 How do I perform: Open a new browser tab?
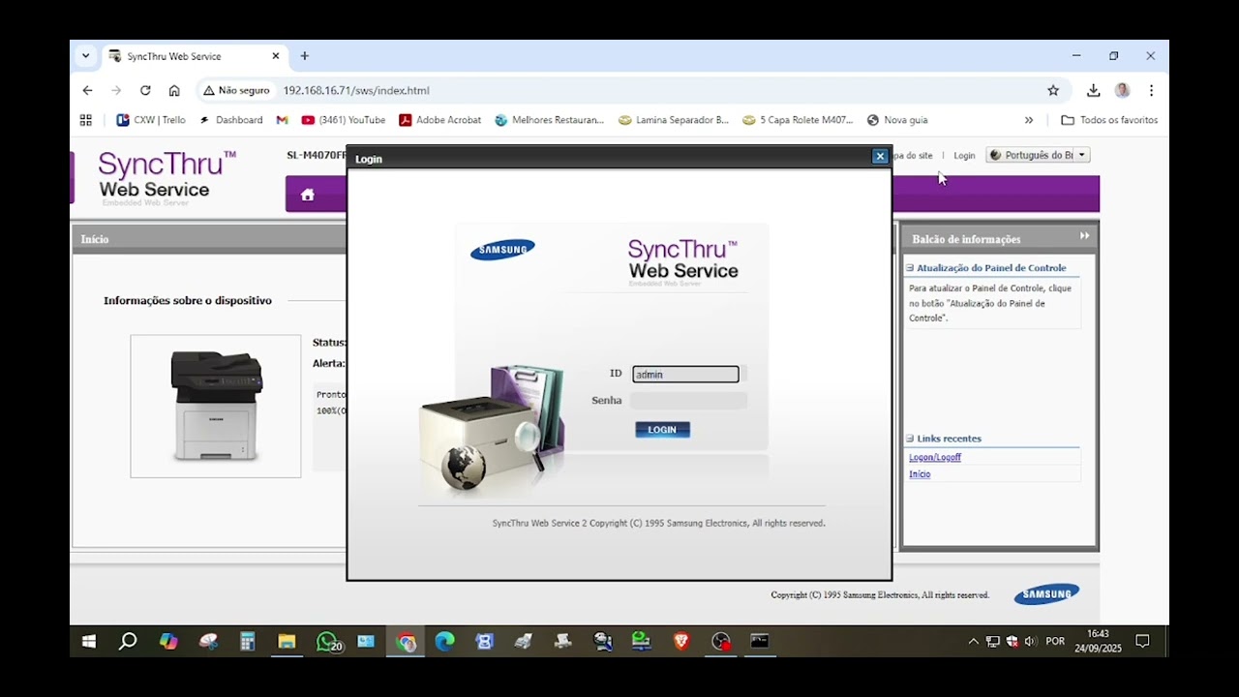pos(304,56)
